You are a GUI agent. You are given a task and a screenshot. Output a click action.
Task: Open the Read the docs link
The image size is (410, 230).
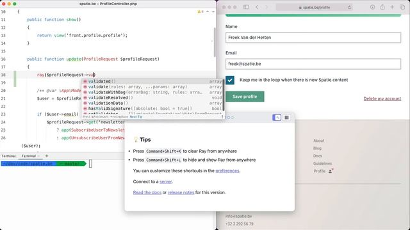(x=147, y=192)
